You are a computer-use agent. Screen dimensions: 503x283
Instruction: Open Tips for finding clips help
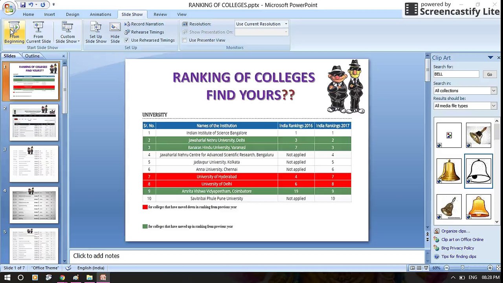coord(455,256)
